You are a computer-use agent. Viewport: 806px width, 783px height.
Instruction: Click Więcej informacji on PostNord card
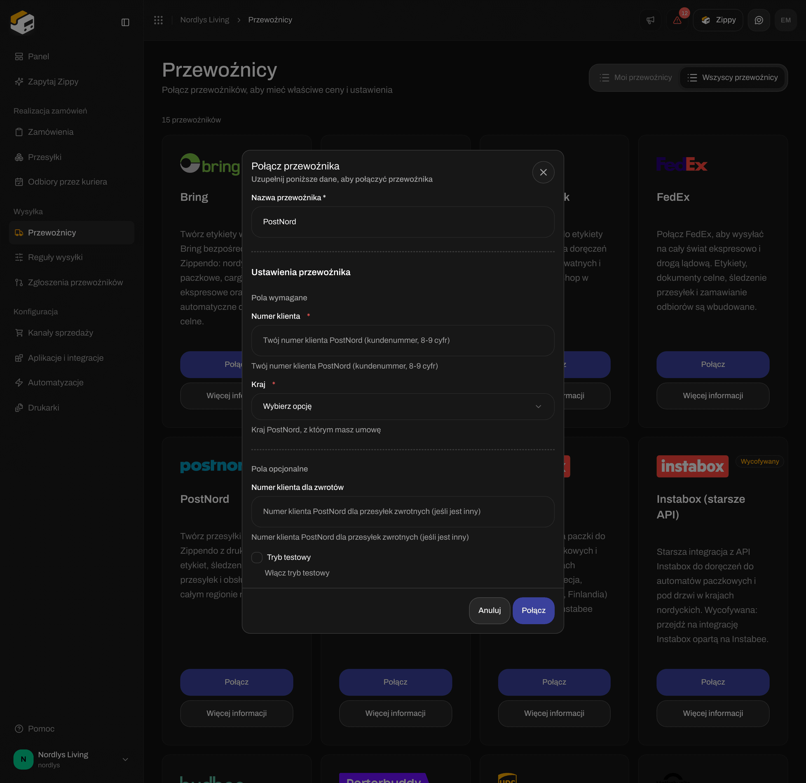click(x=237, y=713)
